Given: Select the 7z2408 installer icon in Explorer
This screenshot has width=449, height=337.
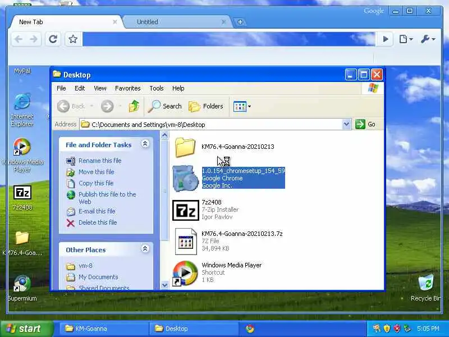Looking at the screenshot, I should coord(185,210).
